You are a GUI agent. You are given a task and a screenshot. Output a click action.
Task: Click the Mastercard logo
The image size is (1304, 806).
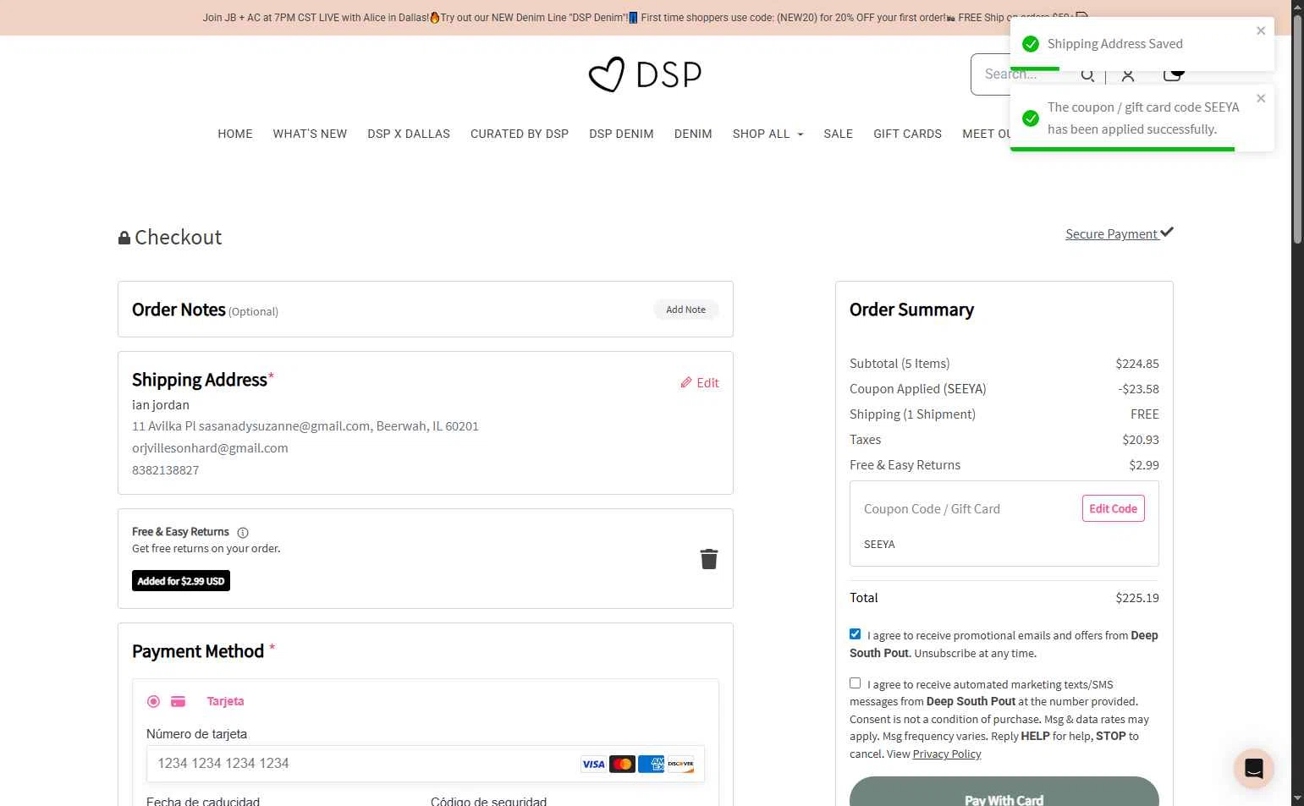coord(622,764)
